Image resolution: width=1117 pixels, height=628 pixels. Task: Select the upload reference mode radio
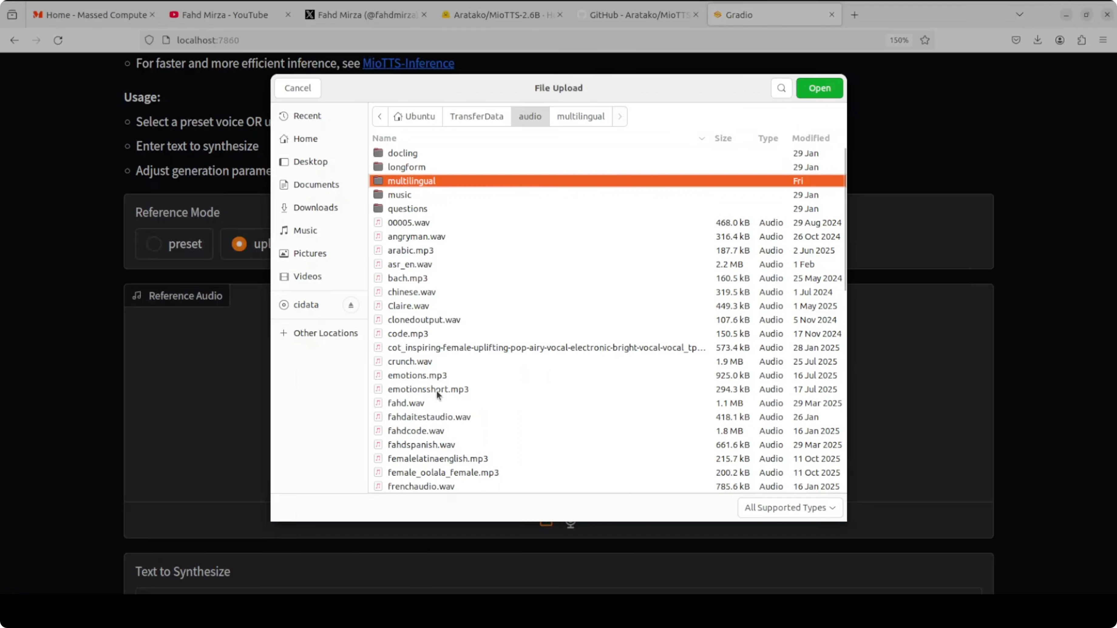(239, 244)
